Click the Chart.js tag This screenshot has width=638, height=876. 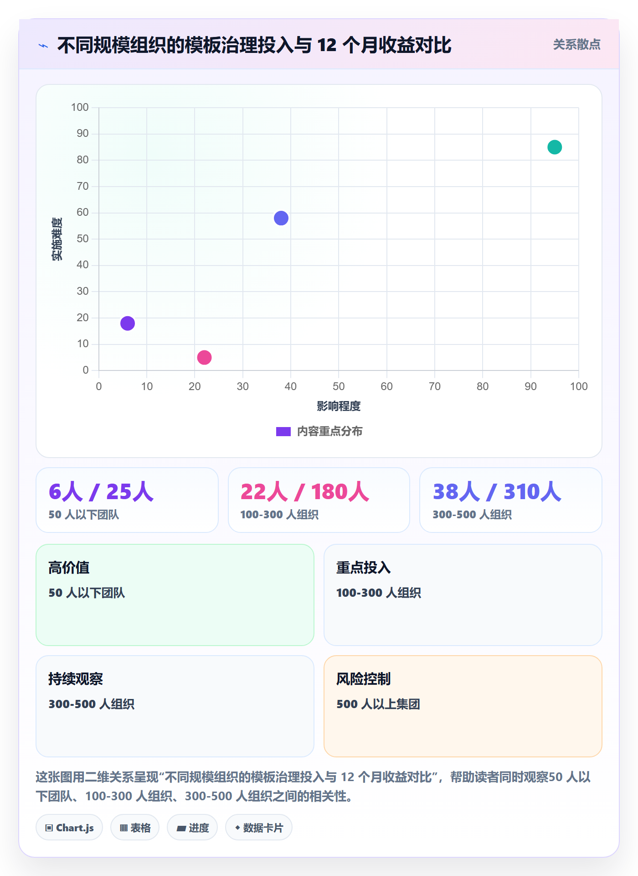click(69, 828)
